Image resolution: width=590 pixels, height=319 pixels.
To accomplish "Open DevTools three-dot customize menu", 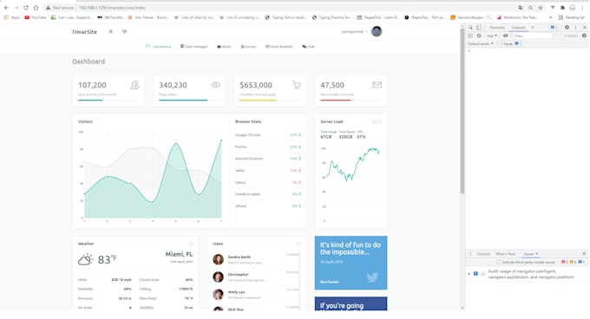I will click(x=575, y=28).
